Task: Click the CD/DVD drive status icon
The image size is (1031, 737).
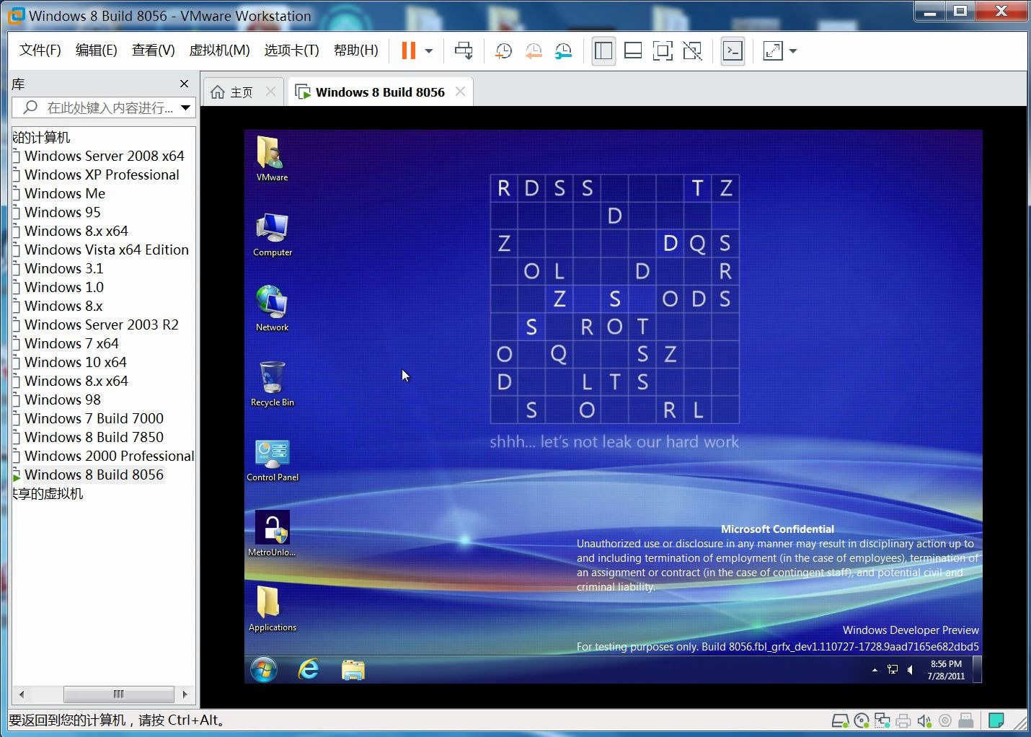Action: point(861,720)
